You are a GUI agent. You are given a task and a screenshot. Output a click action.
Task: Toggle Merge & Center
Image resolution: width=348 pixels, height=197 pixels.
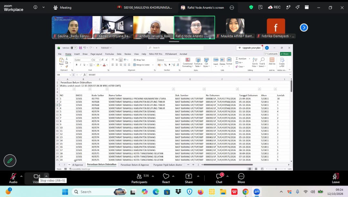tap(141, 65)
